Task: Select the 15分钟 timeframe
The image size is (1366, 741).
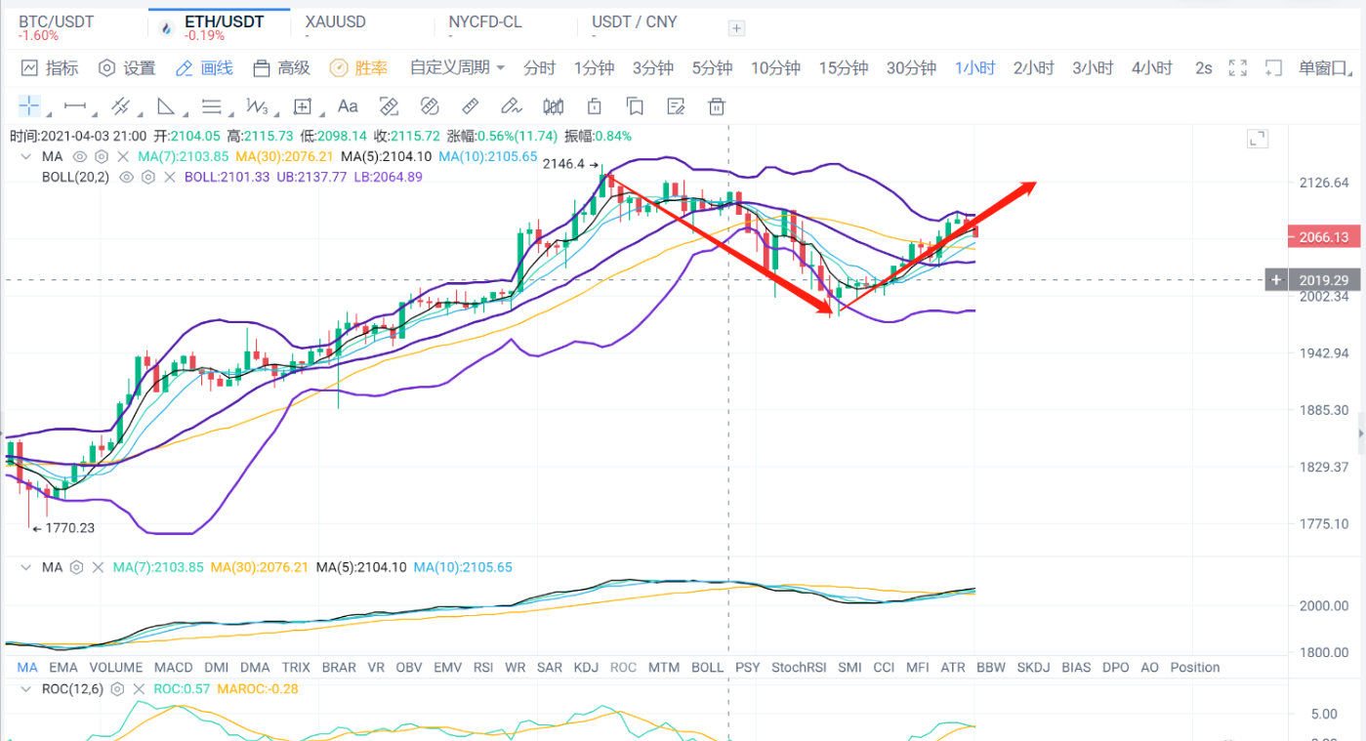Action: [844, 67]
